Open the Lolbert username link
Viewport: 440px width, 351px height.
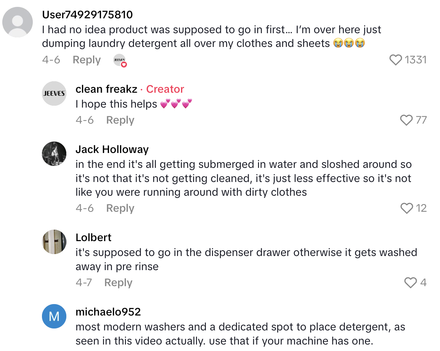tap(93, 238)
